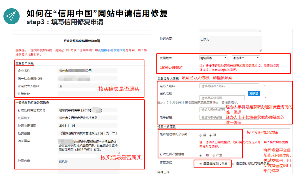Select 是 for 是否超过最长公示期
This screenshot has height=174, width=297.
coord(201,136)
